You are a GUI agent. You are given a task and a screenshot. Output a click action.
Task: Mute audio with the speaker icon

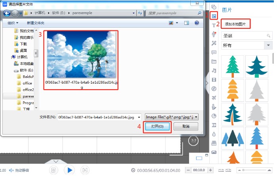tap(11, 170)
